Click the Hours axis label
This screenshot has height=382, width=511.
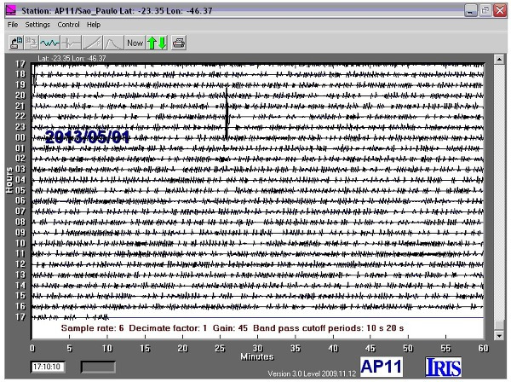click(9, 179)
